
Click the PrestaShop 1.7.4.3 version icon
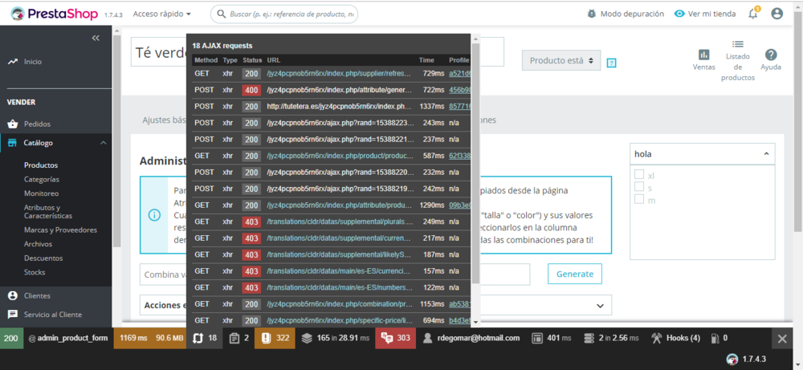[732, 360]
